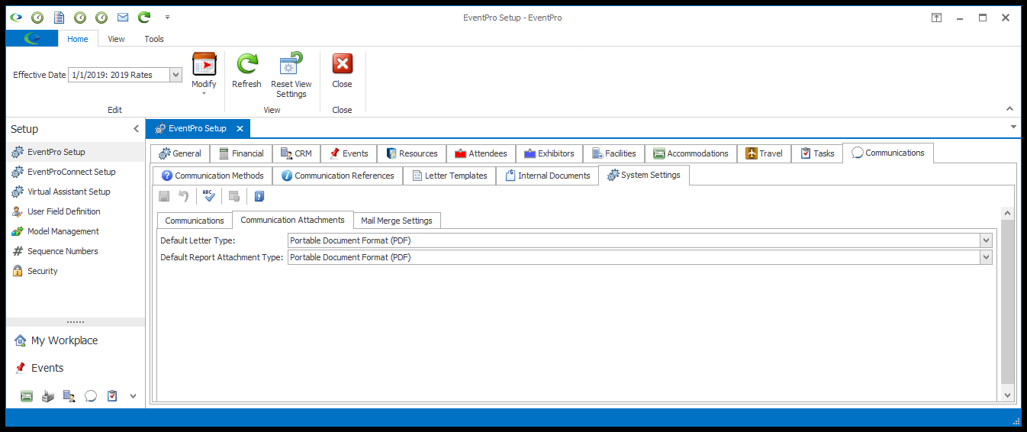Switch to the Home ribbon tab

coord(78,39)
